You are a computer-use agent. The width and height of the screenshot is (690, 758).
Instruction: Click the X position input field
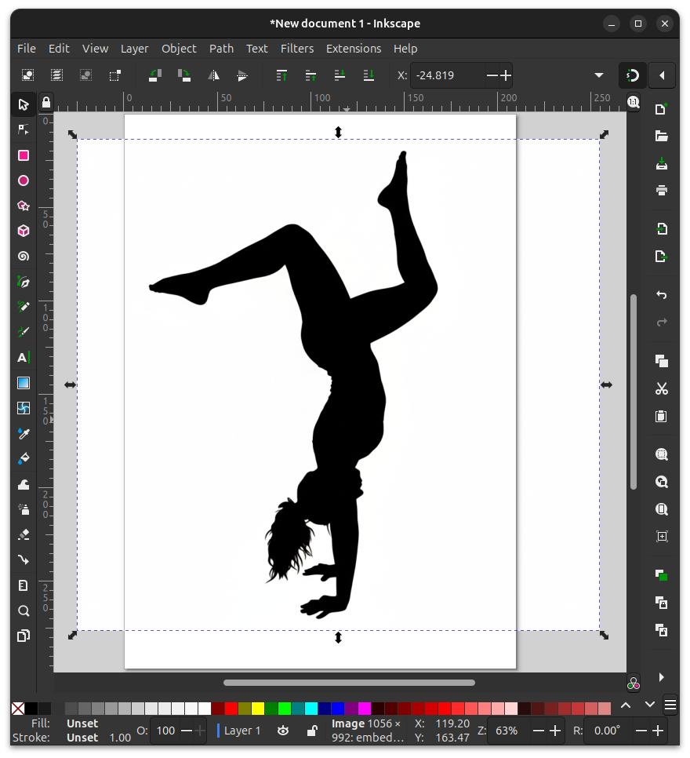447,75
